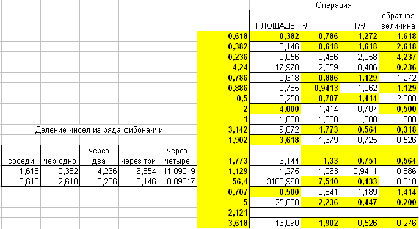Select yellow cell 0,133
Screen dimensions: 419x229
coord(359,181)
